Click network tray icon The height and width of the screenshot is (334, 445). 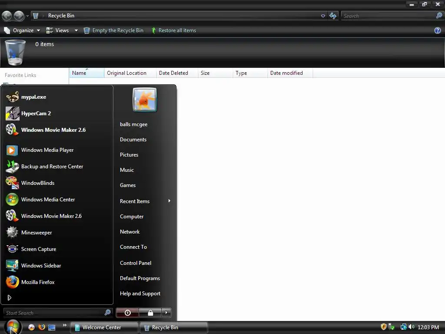(x=403, y=327)
